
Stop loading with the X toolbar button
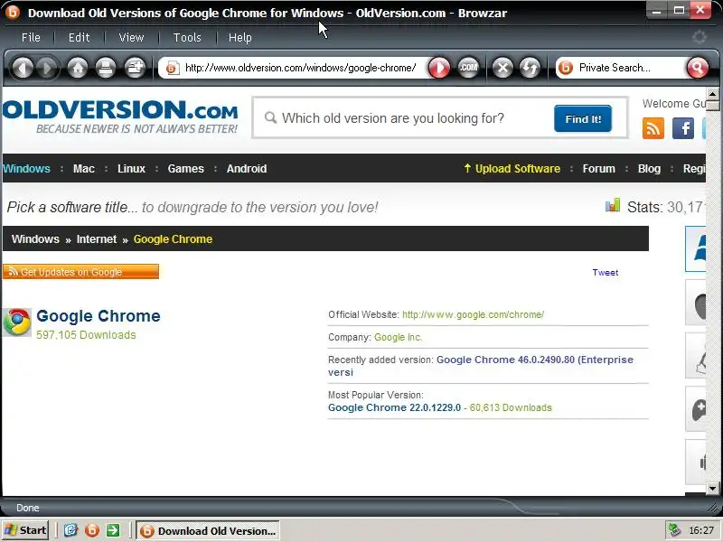coord(502,69)
